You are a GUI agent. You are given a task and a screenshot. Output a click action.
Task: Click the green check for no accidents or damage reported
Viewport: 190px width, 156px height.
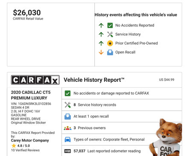(x=67, y=93)
